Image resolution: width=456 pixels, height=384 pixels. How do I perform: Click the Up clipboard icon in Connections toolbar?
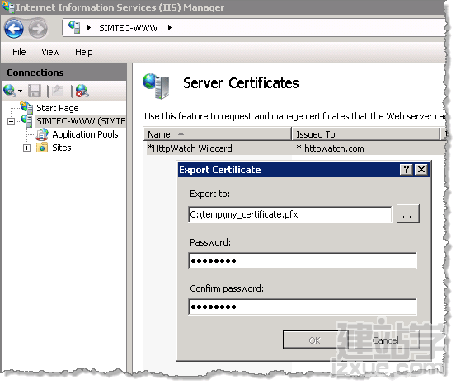click(x=58, y=91)
